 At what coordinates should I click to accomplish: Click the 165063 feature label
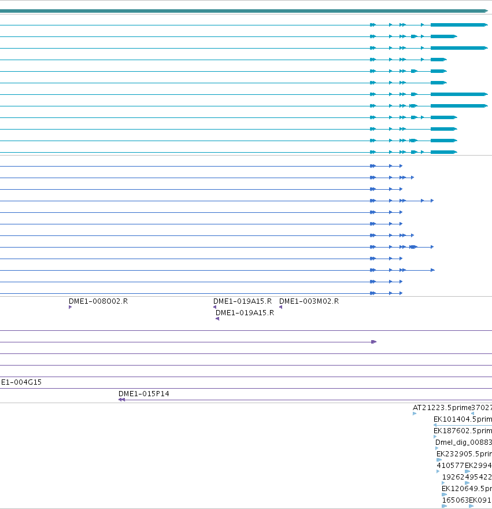coord(456,500)
